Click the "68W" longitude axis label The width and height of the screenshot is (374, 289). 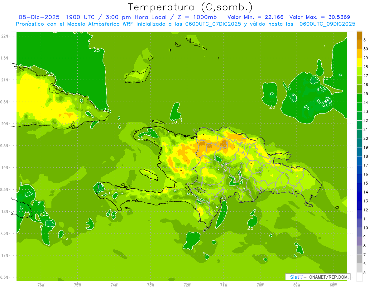tap(333, 285)
